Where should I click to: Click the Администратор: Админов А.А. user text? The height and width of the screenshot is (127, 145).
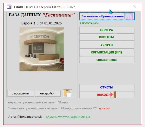tap(68, 117)
